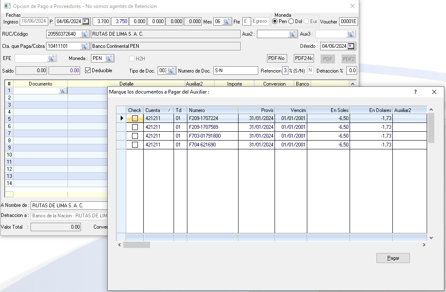Image resolution: width=446 pixels, height=292 pixels.
Task: Click the En Dolares column header
Action: tap(371, 110)
